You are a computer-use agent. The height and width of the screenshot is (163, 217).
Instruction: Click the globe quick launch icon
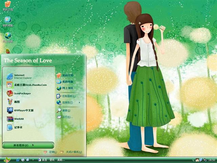pos(23,160)
